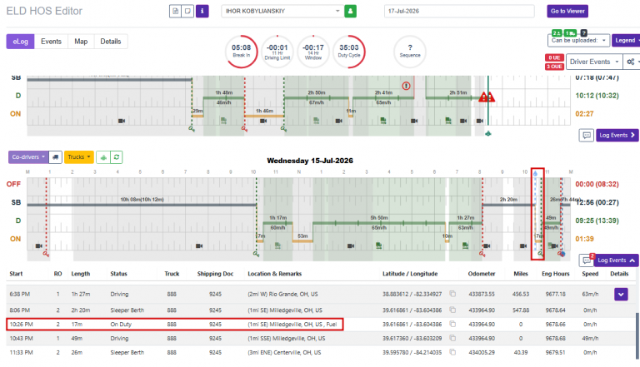Viewport: 640px width, 367px height.
Task: Switch to the eLog tab
Action: 20,42
